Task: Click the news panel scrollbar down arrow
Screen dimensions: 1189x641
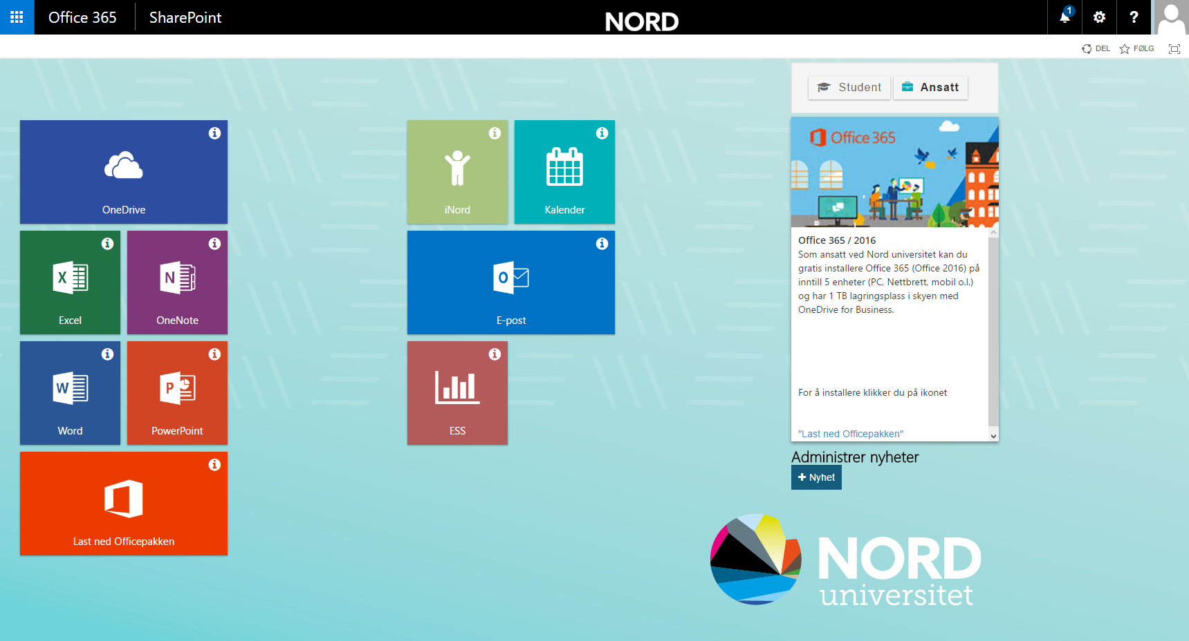Action: 993,436
